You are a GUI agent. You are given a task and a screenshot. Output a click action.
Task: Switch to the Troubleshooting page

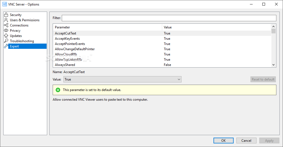22,41
